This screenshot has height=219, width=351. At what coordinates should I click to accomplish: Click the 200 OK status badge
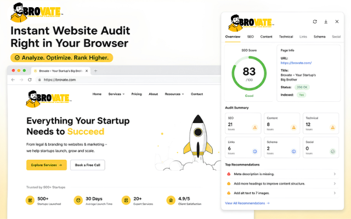pos(302,87)
